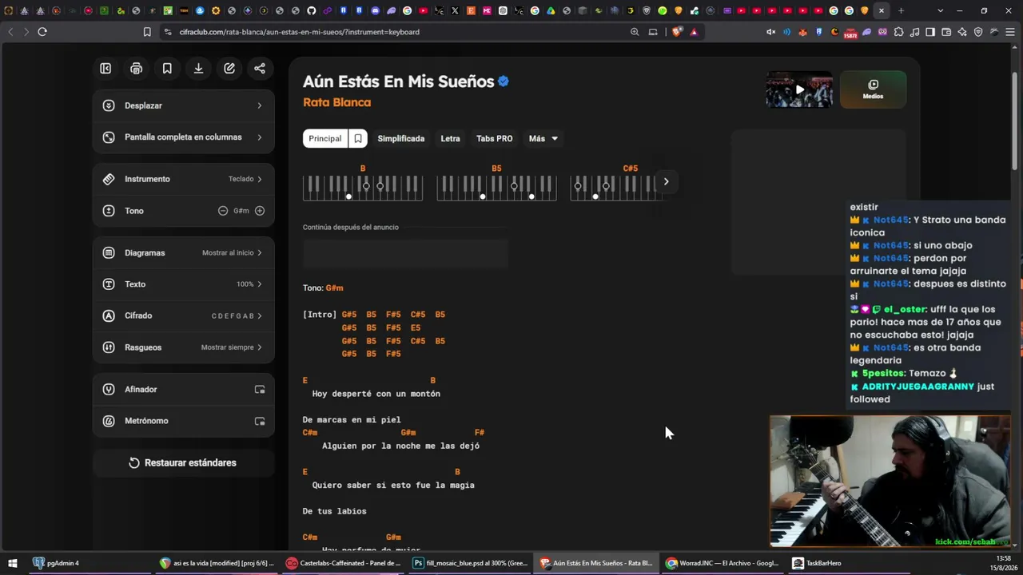Bookmark this page in address bar
The height and width of the screenshot is (575, 1023).
pyautogui.click(x=147, y=32)
